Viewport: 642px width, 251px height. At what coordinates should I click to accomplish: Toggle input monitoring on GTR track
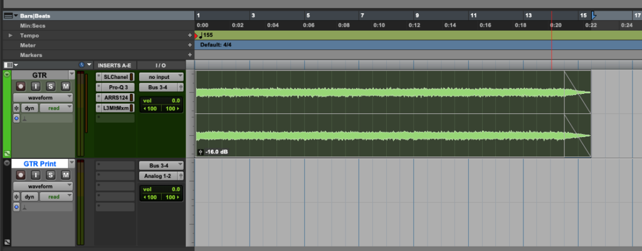tap(36, 86)
